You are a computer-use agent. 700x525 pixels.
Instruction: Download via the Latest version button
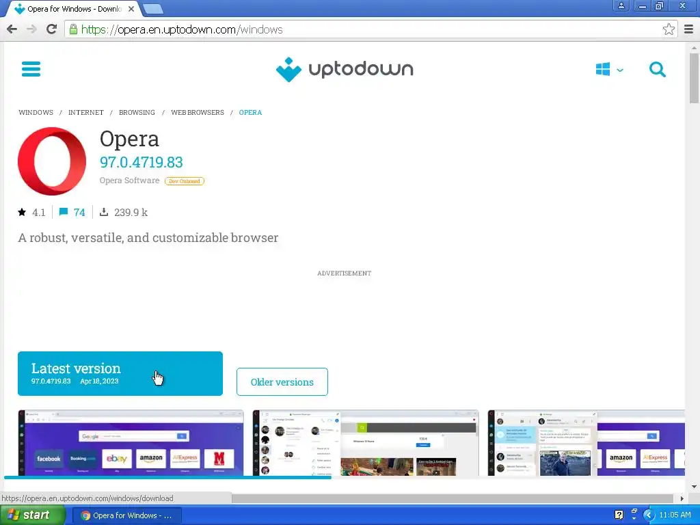pyautogui.click(x=120, y=374)
